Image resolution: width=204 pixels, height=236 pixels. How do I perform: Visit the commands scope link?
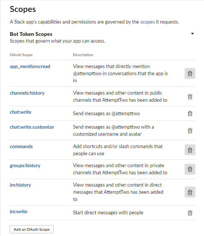coord(21,147)
